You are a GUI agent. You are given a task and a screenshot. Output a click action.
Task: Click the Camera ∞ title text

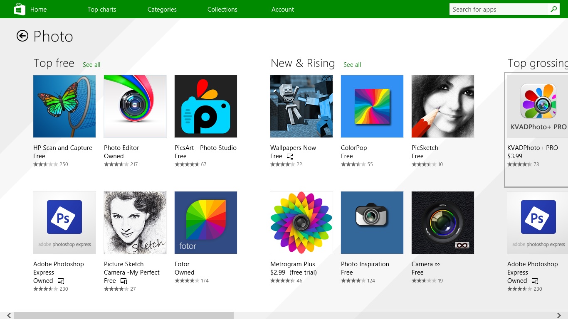click(426, 264)
